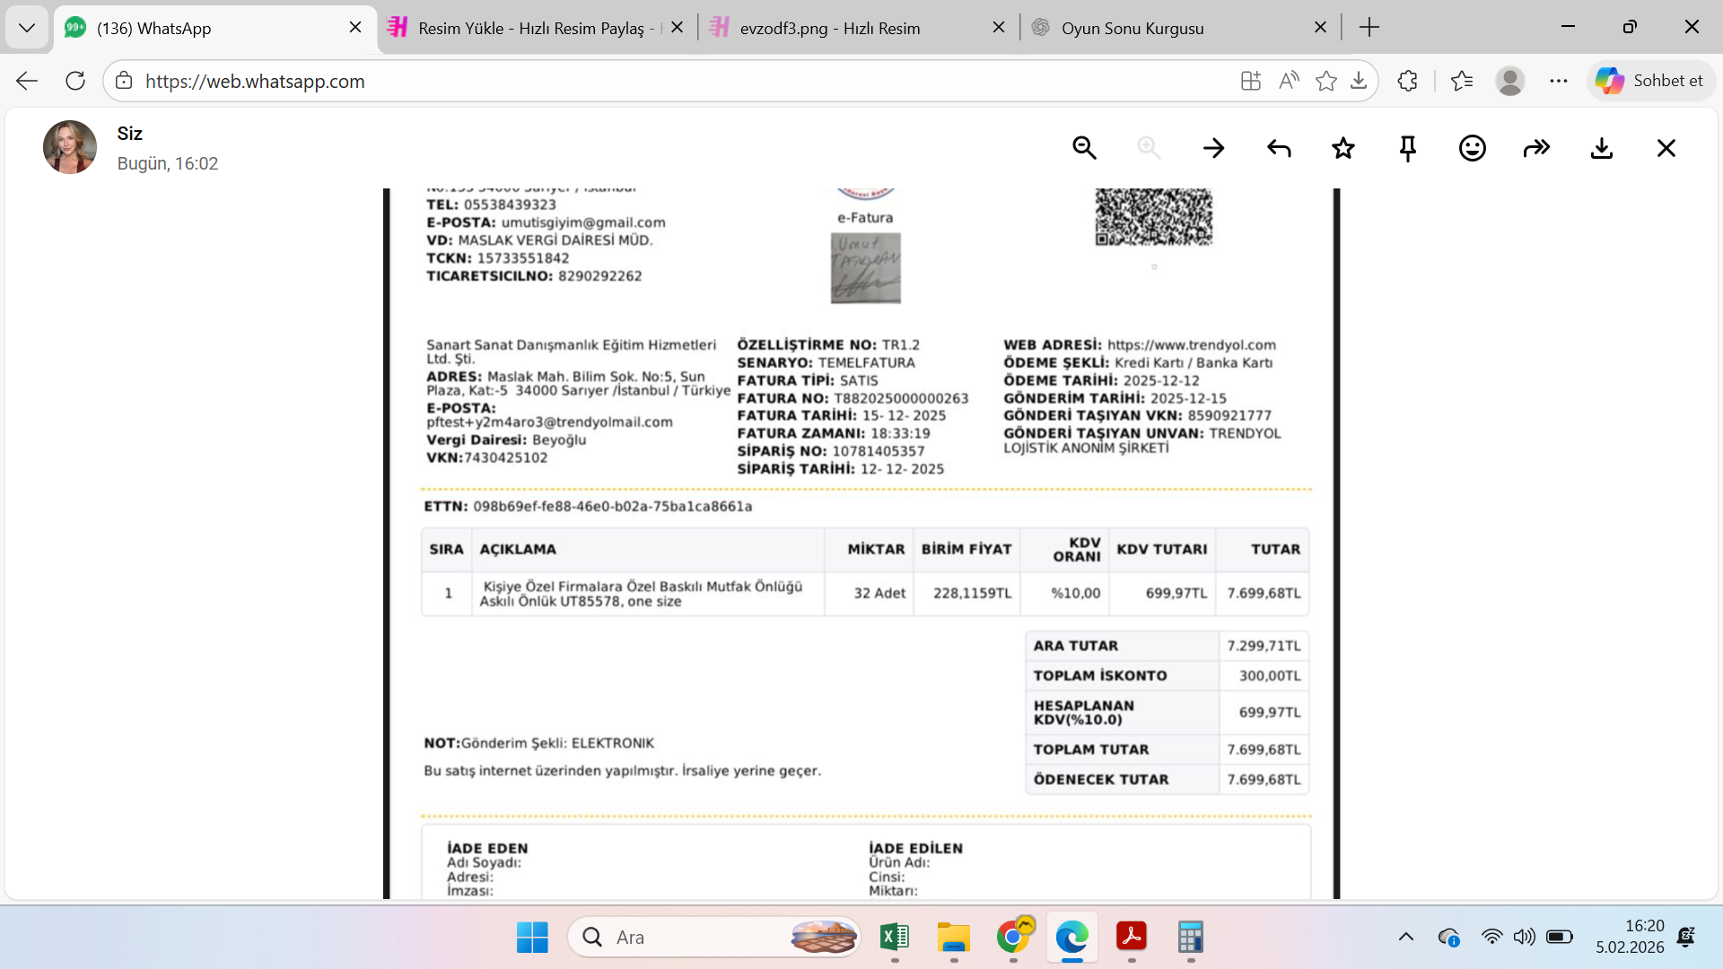Image resolution: width=1723 pixels, height=969 pixels.
Task: Pin the image message
Action: [x=1408, y=148]
